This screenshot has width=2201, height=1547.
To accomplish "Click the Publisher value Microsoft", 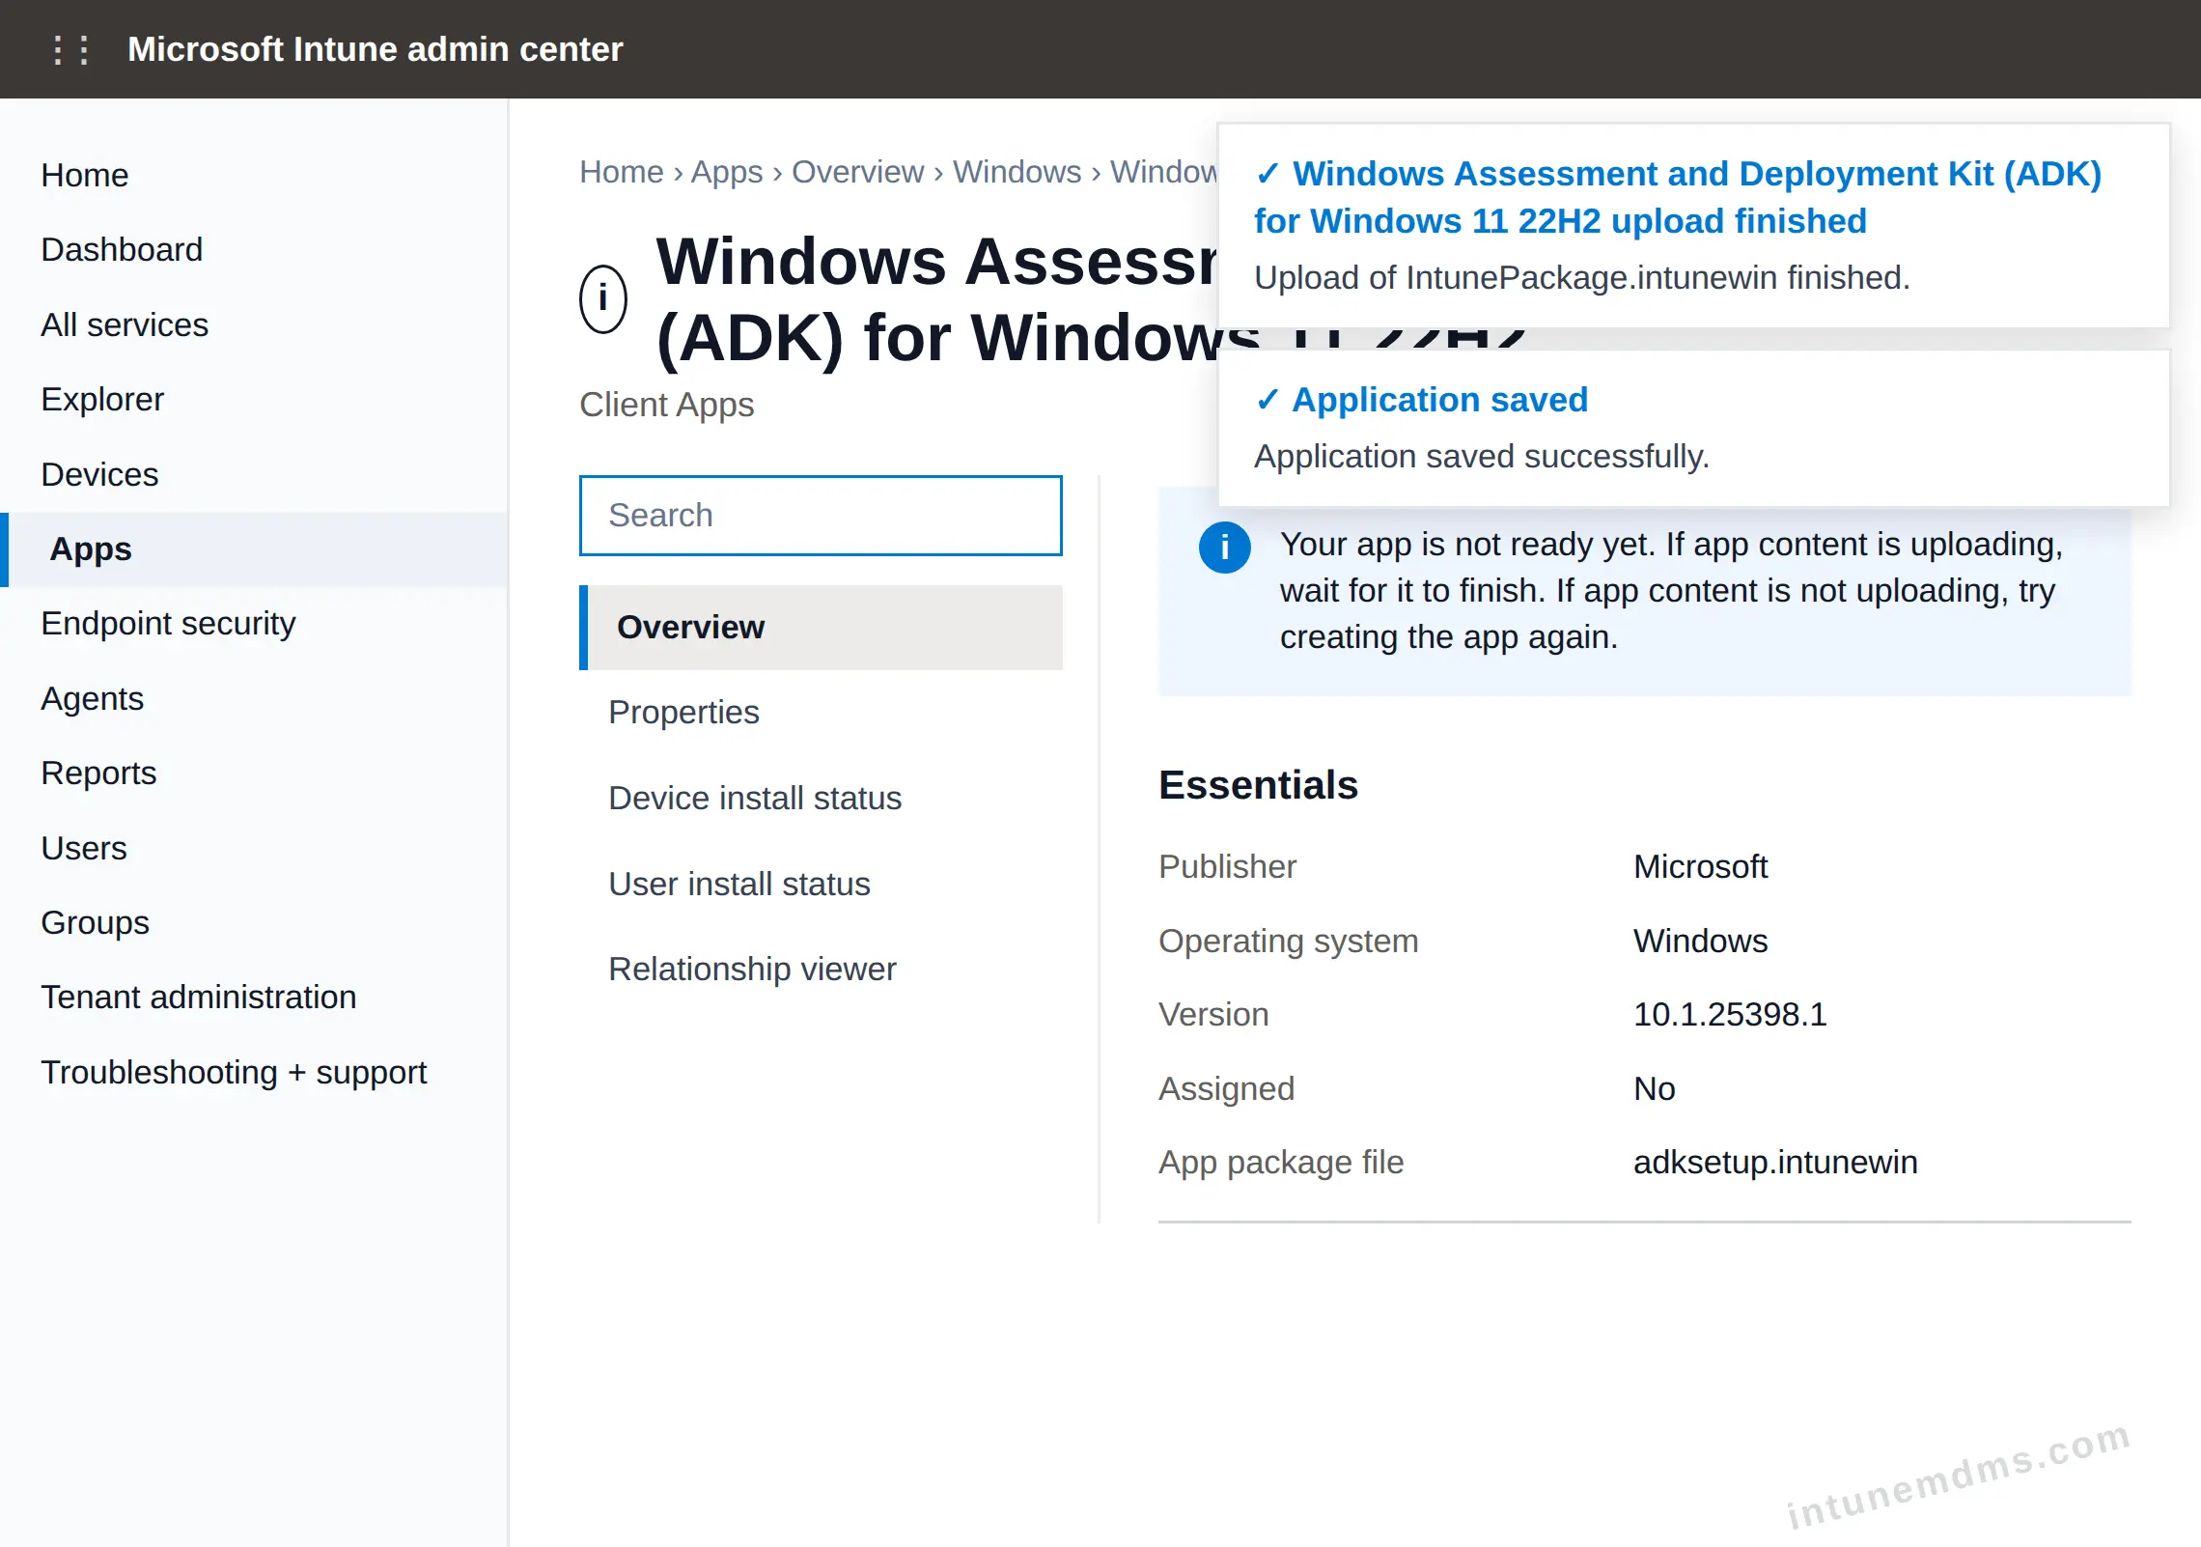I will (1700, 867).
